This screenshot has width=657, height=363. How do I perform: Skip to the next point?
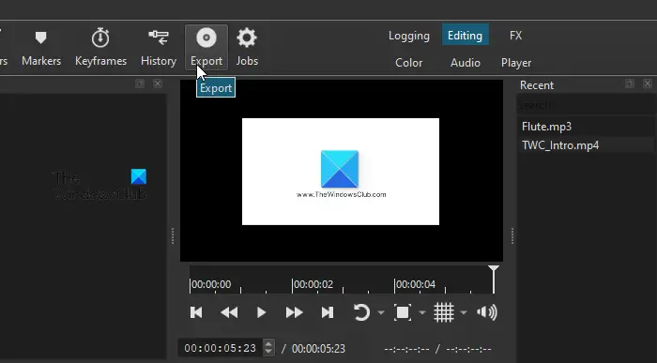click(328, 312)
